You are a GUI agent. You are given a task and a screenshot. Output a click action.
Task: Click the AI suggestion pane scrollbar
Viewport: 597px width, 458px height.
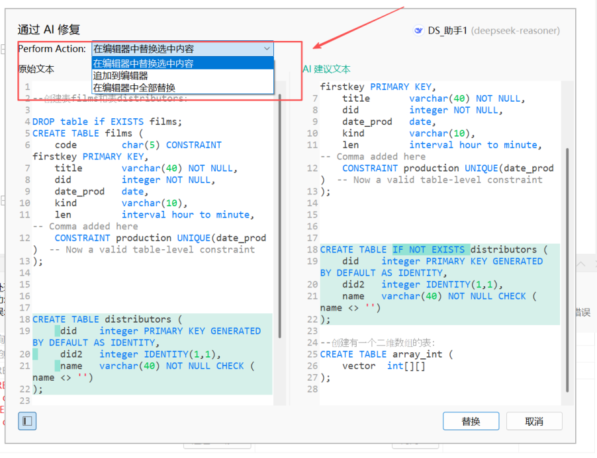point(567,264)
